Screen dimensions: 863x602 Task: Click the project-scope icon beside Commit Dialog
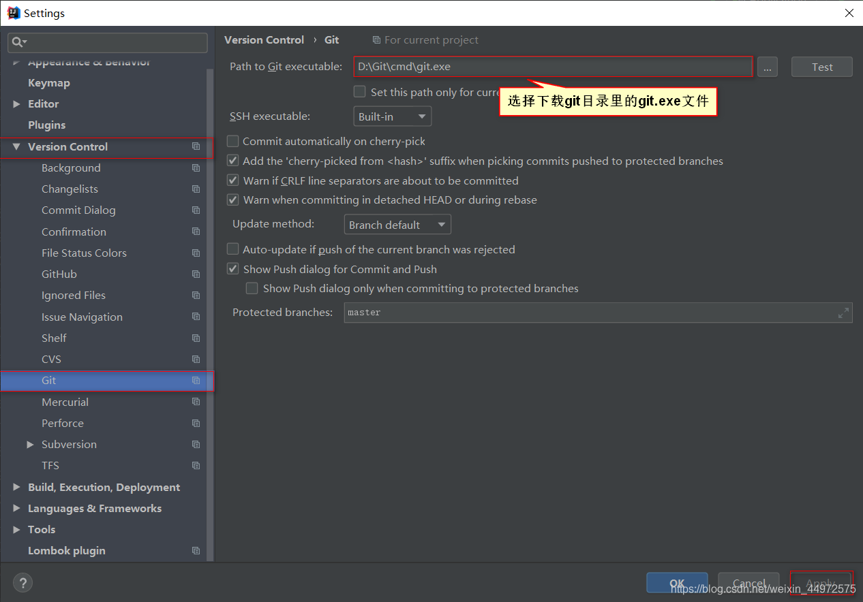[x=196, y=210]
